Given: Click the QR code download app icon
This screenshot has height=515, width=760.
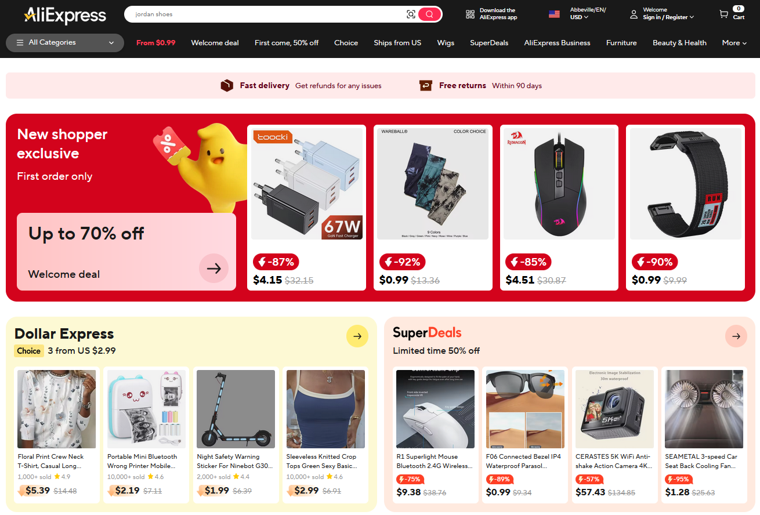Looking at the screenshot, I should pyautogui.click(x=471, y=14).
